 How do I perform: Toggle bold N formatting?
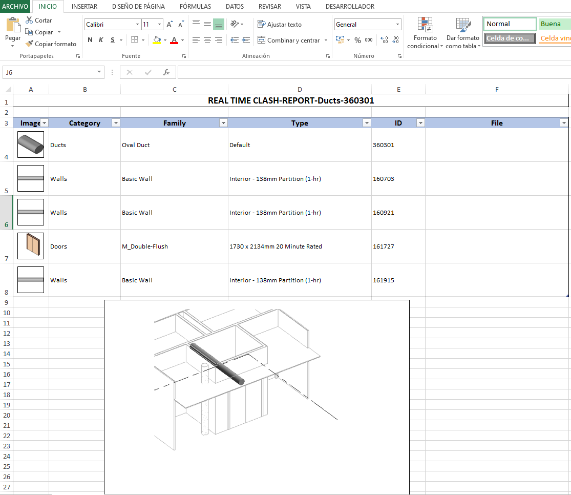tap(90, 40)
